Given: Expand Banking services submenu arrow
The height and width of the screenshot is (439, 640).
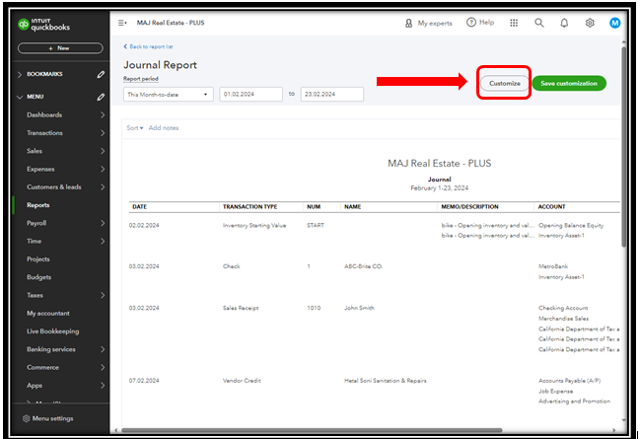Looking at the screenshot, I should coord(103,349).
